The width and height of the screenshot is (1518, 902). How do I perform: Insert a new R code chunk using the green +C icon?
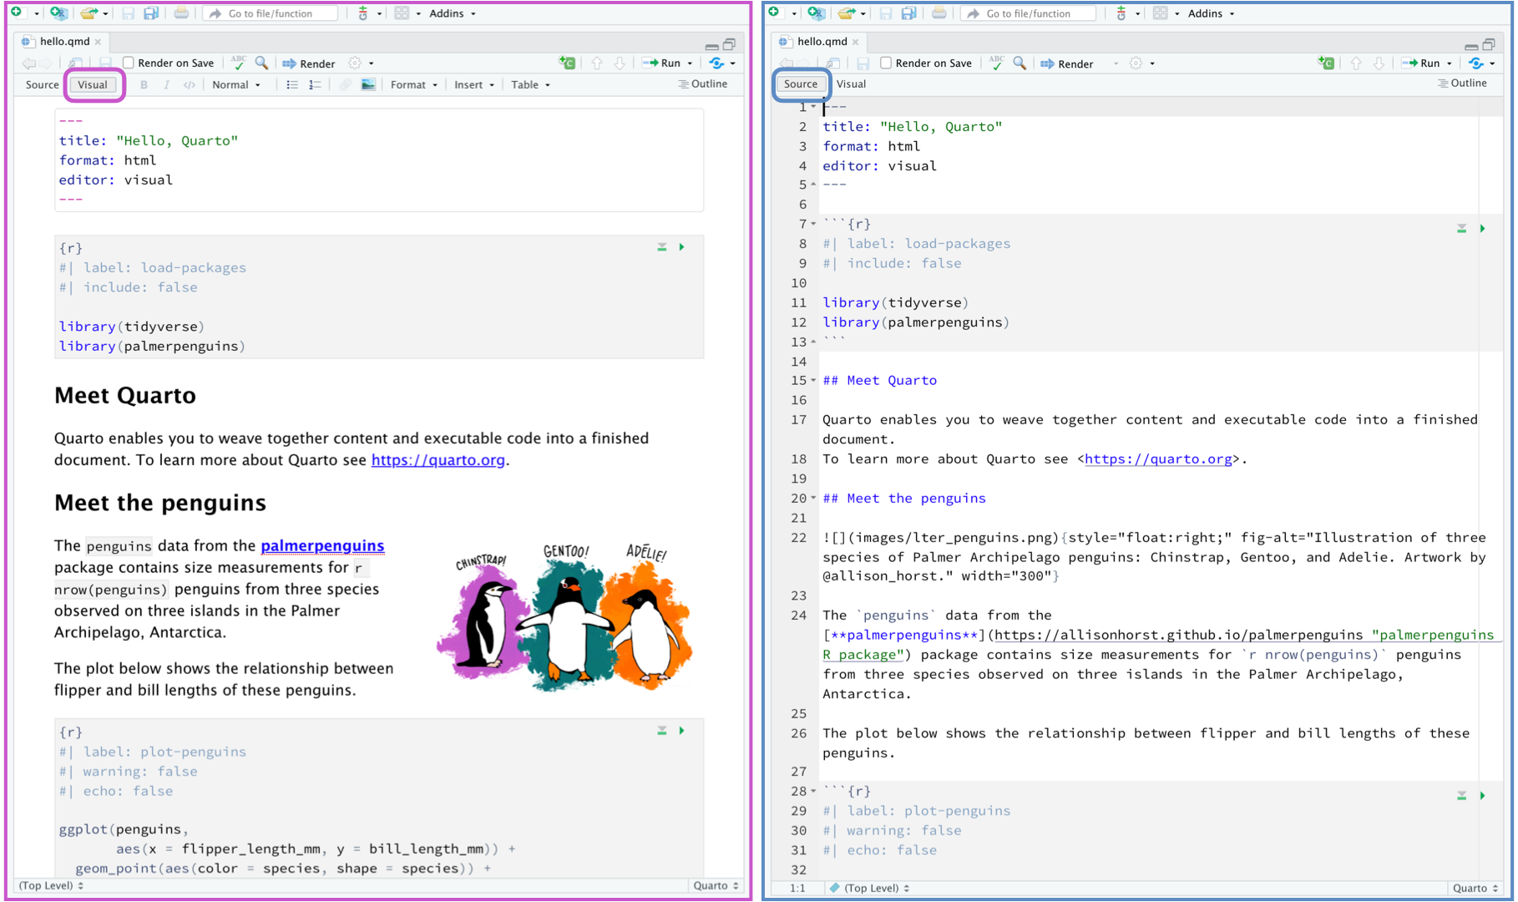(x=567, y=63)
